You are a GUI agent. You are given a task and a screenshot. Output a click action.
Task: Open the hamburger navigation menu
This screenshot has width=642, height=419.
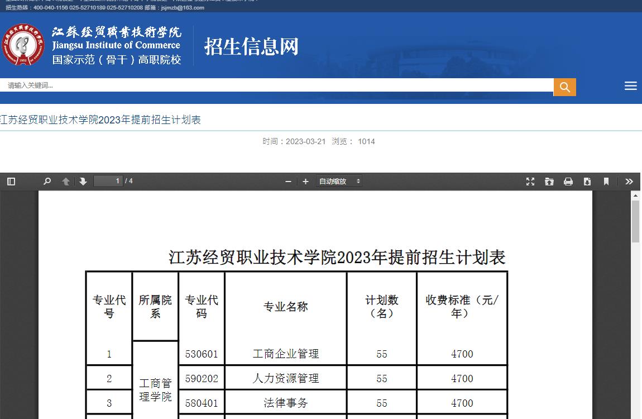[x=630, y=85]
